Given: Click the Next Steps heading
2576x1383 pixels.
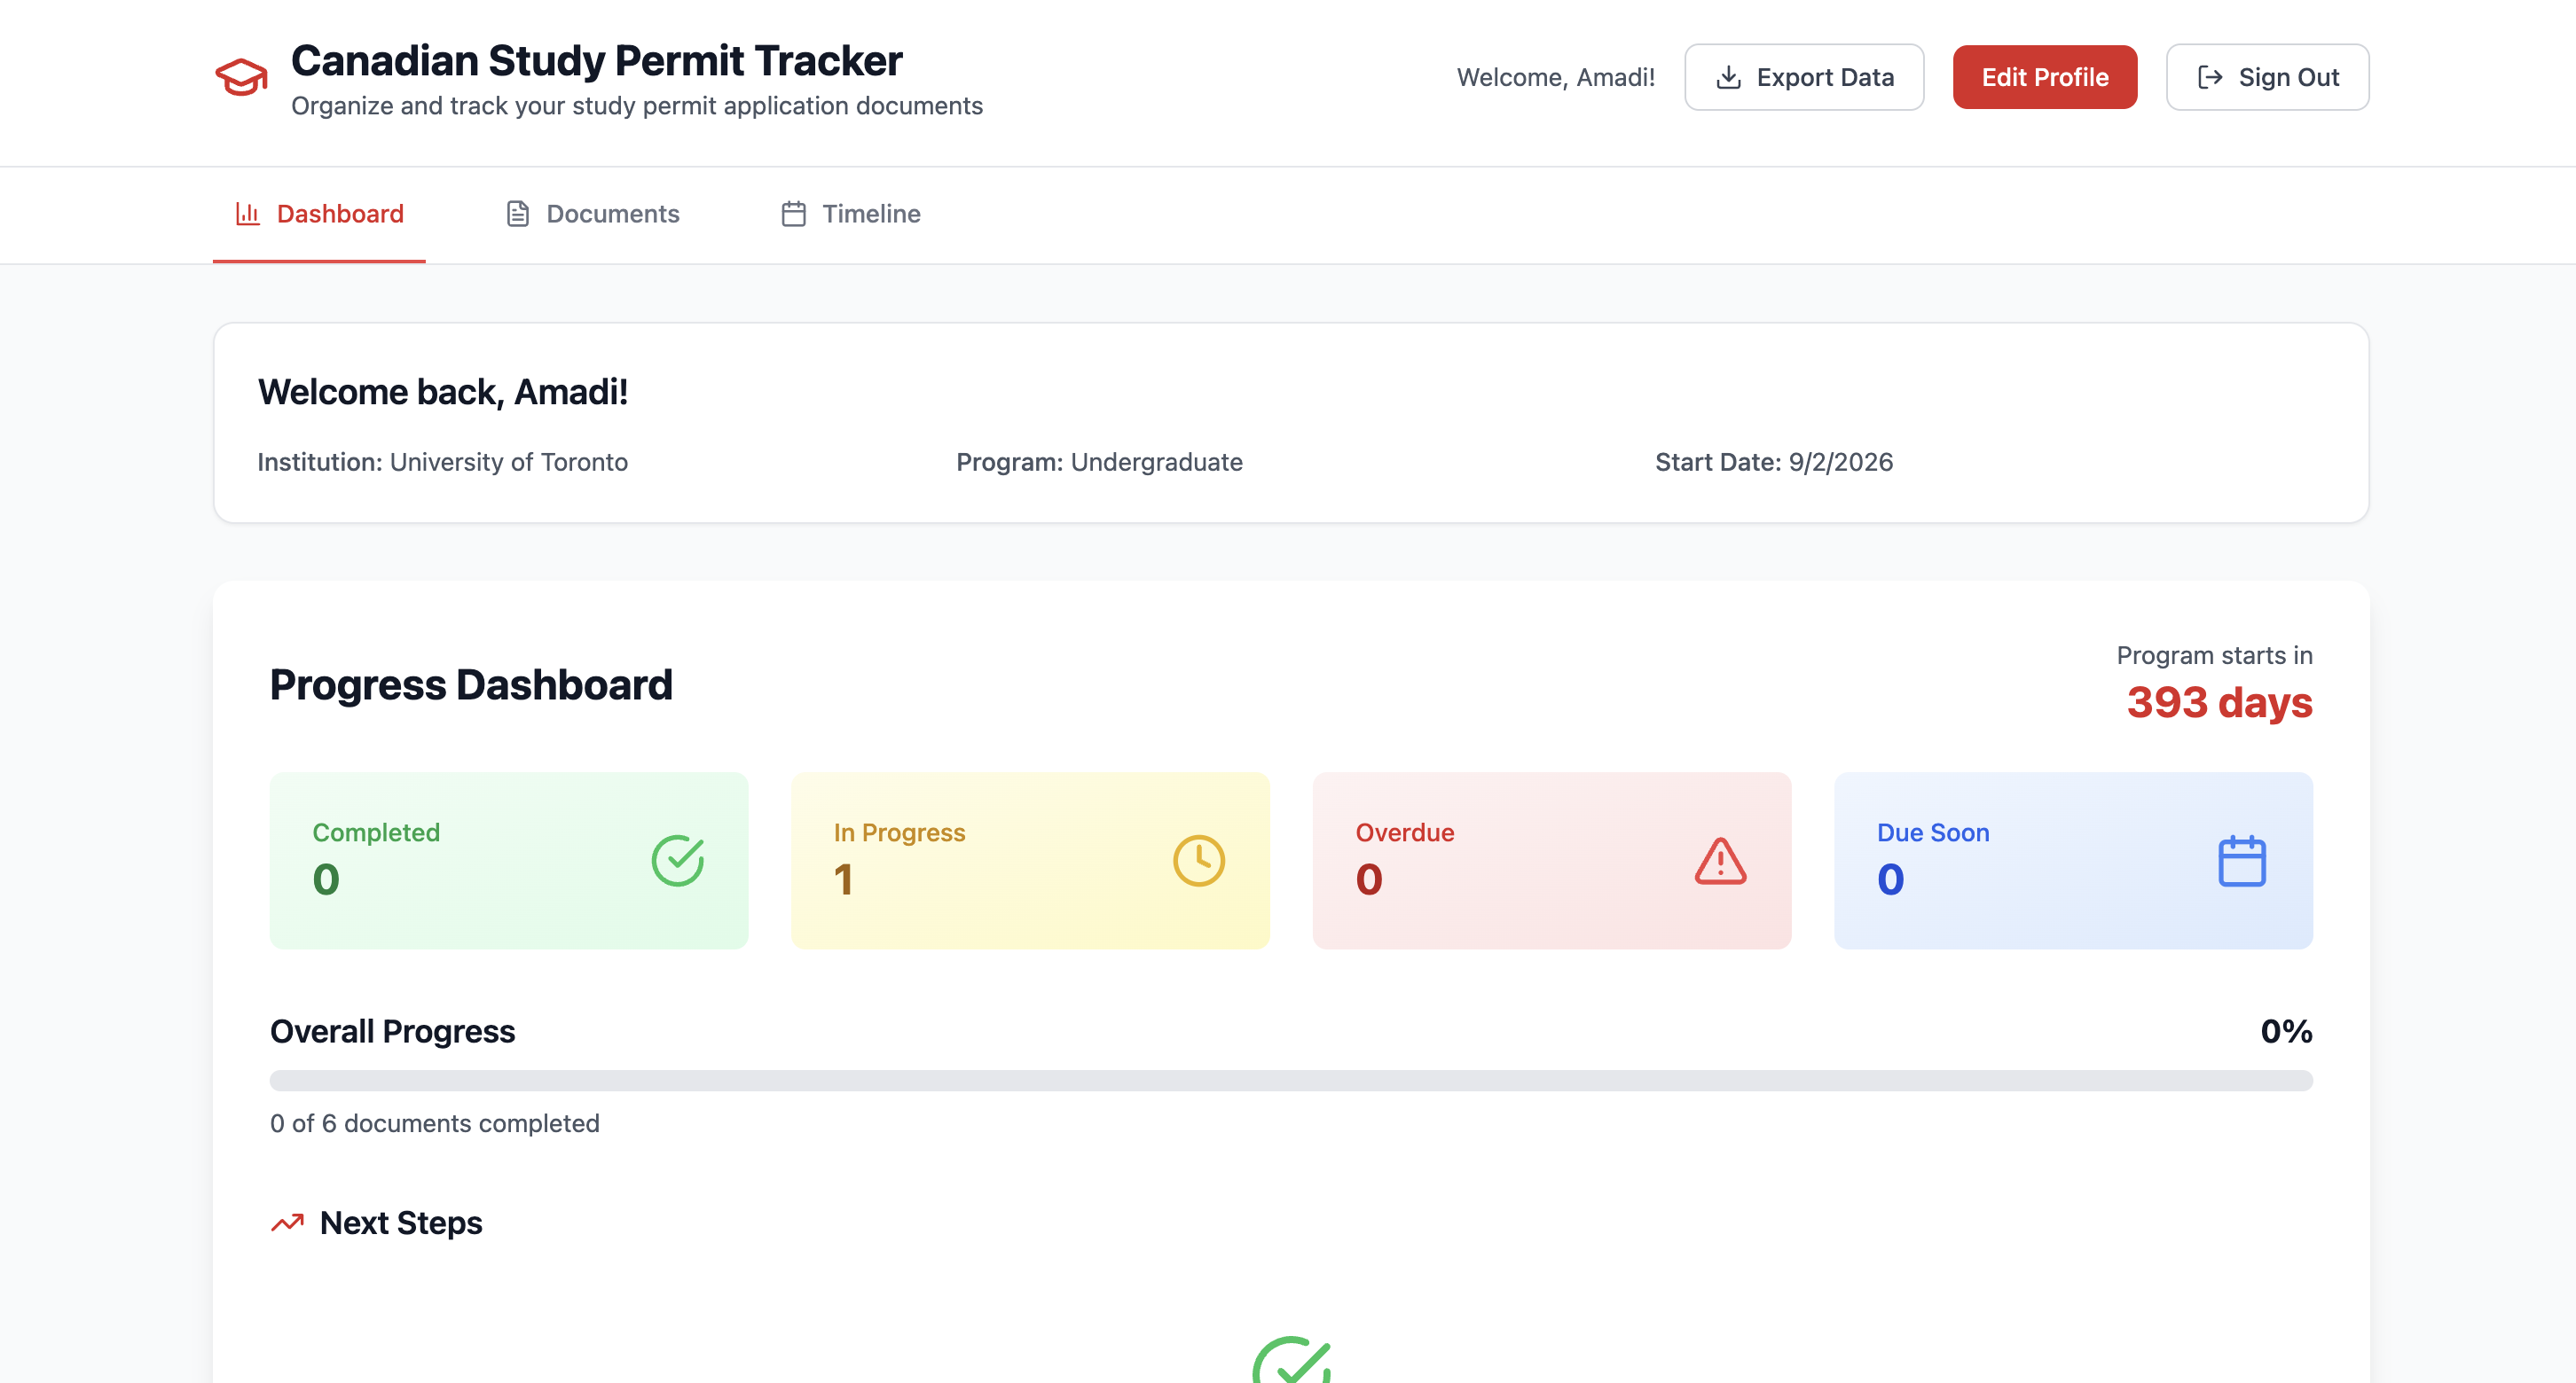Looking at the screenshot, I should point(401,1223).
